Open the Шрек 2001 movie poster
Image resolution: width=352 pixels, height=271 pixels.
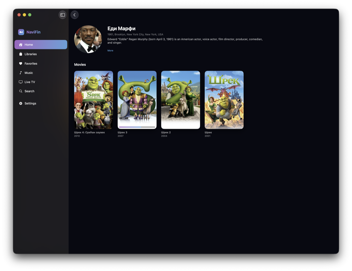click(224, 100)
